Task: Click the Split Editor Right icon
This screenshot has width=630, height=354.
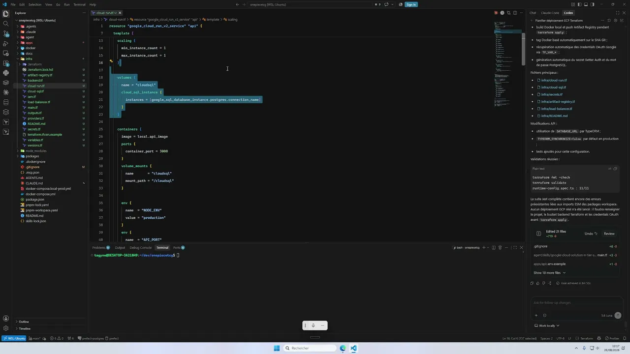Action: (x=515, y=13)
